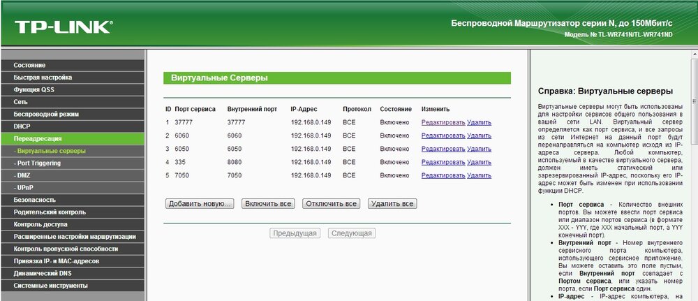The image size is (698, 301).
Task: Click the Добавить новую button
Action: point(200,204)
